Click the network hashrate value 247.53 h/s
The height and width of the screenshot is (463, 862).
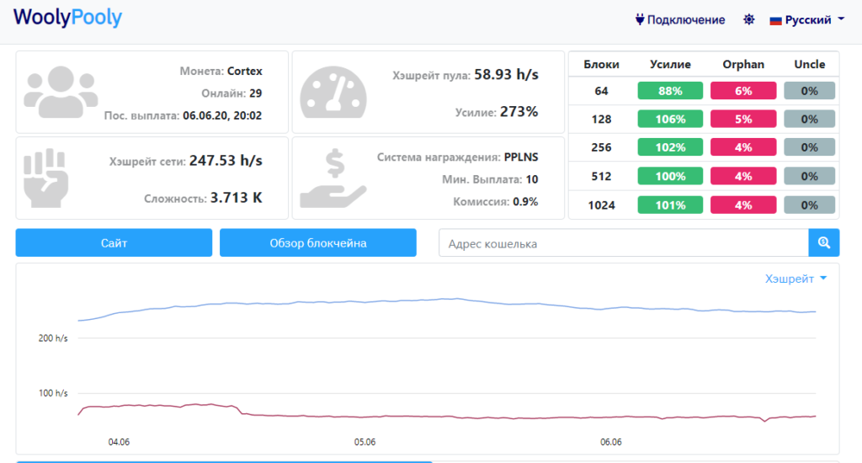(226, 161)
